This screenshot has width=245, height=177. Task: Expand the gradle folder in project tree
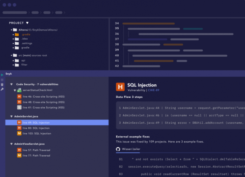(13, 48)
